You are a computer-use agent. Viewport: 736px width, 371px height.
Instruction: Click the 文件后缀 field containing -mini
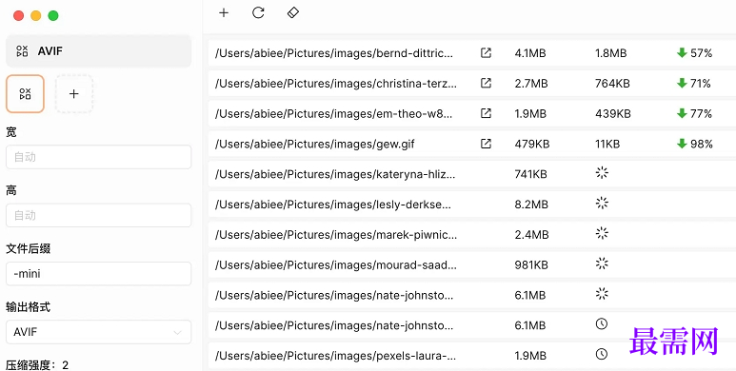click(x=99, y=273)
